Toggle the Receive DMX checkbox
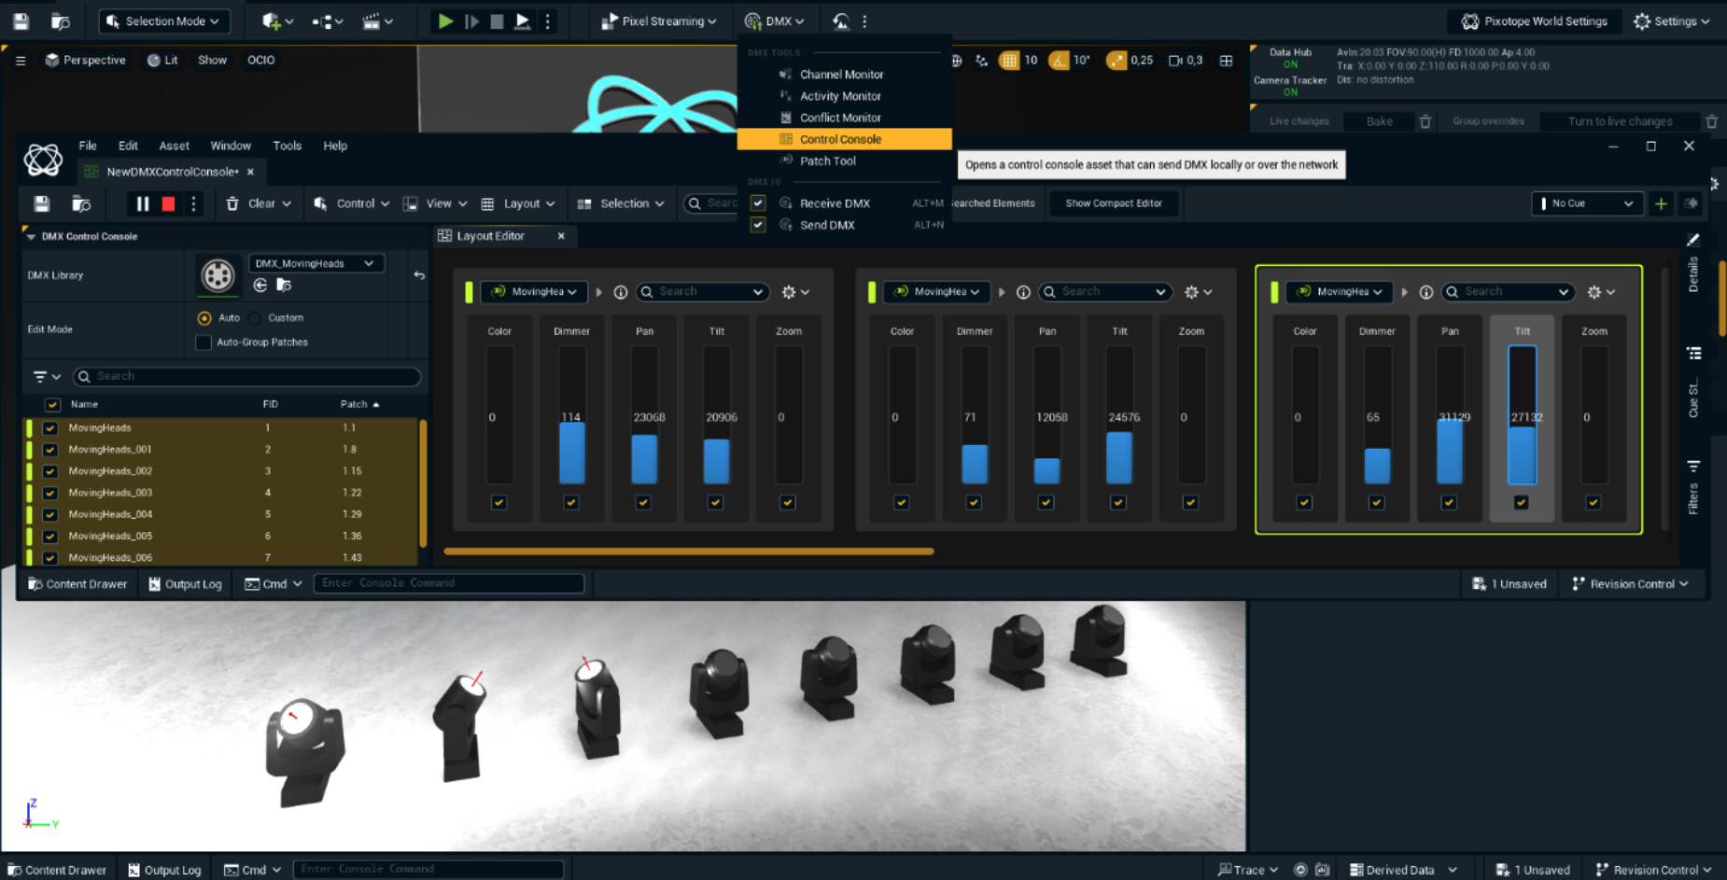The width and height of the screenshot is (1727, 880). [758, 203]
